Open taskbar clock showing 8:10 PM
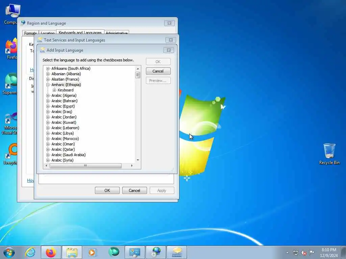This screenshot has width=346, height=259. 329,253
